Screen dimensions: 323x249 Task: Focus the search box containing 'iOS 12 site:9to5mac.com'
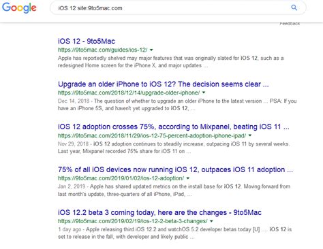point(178,8)
